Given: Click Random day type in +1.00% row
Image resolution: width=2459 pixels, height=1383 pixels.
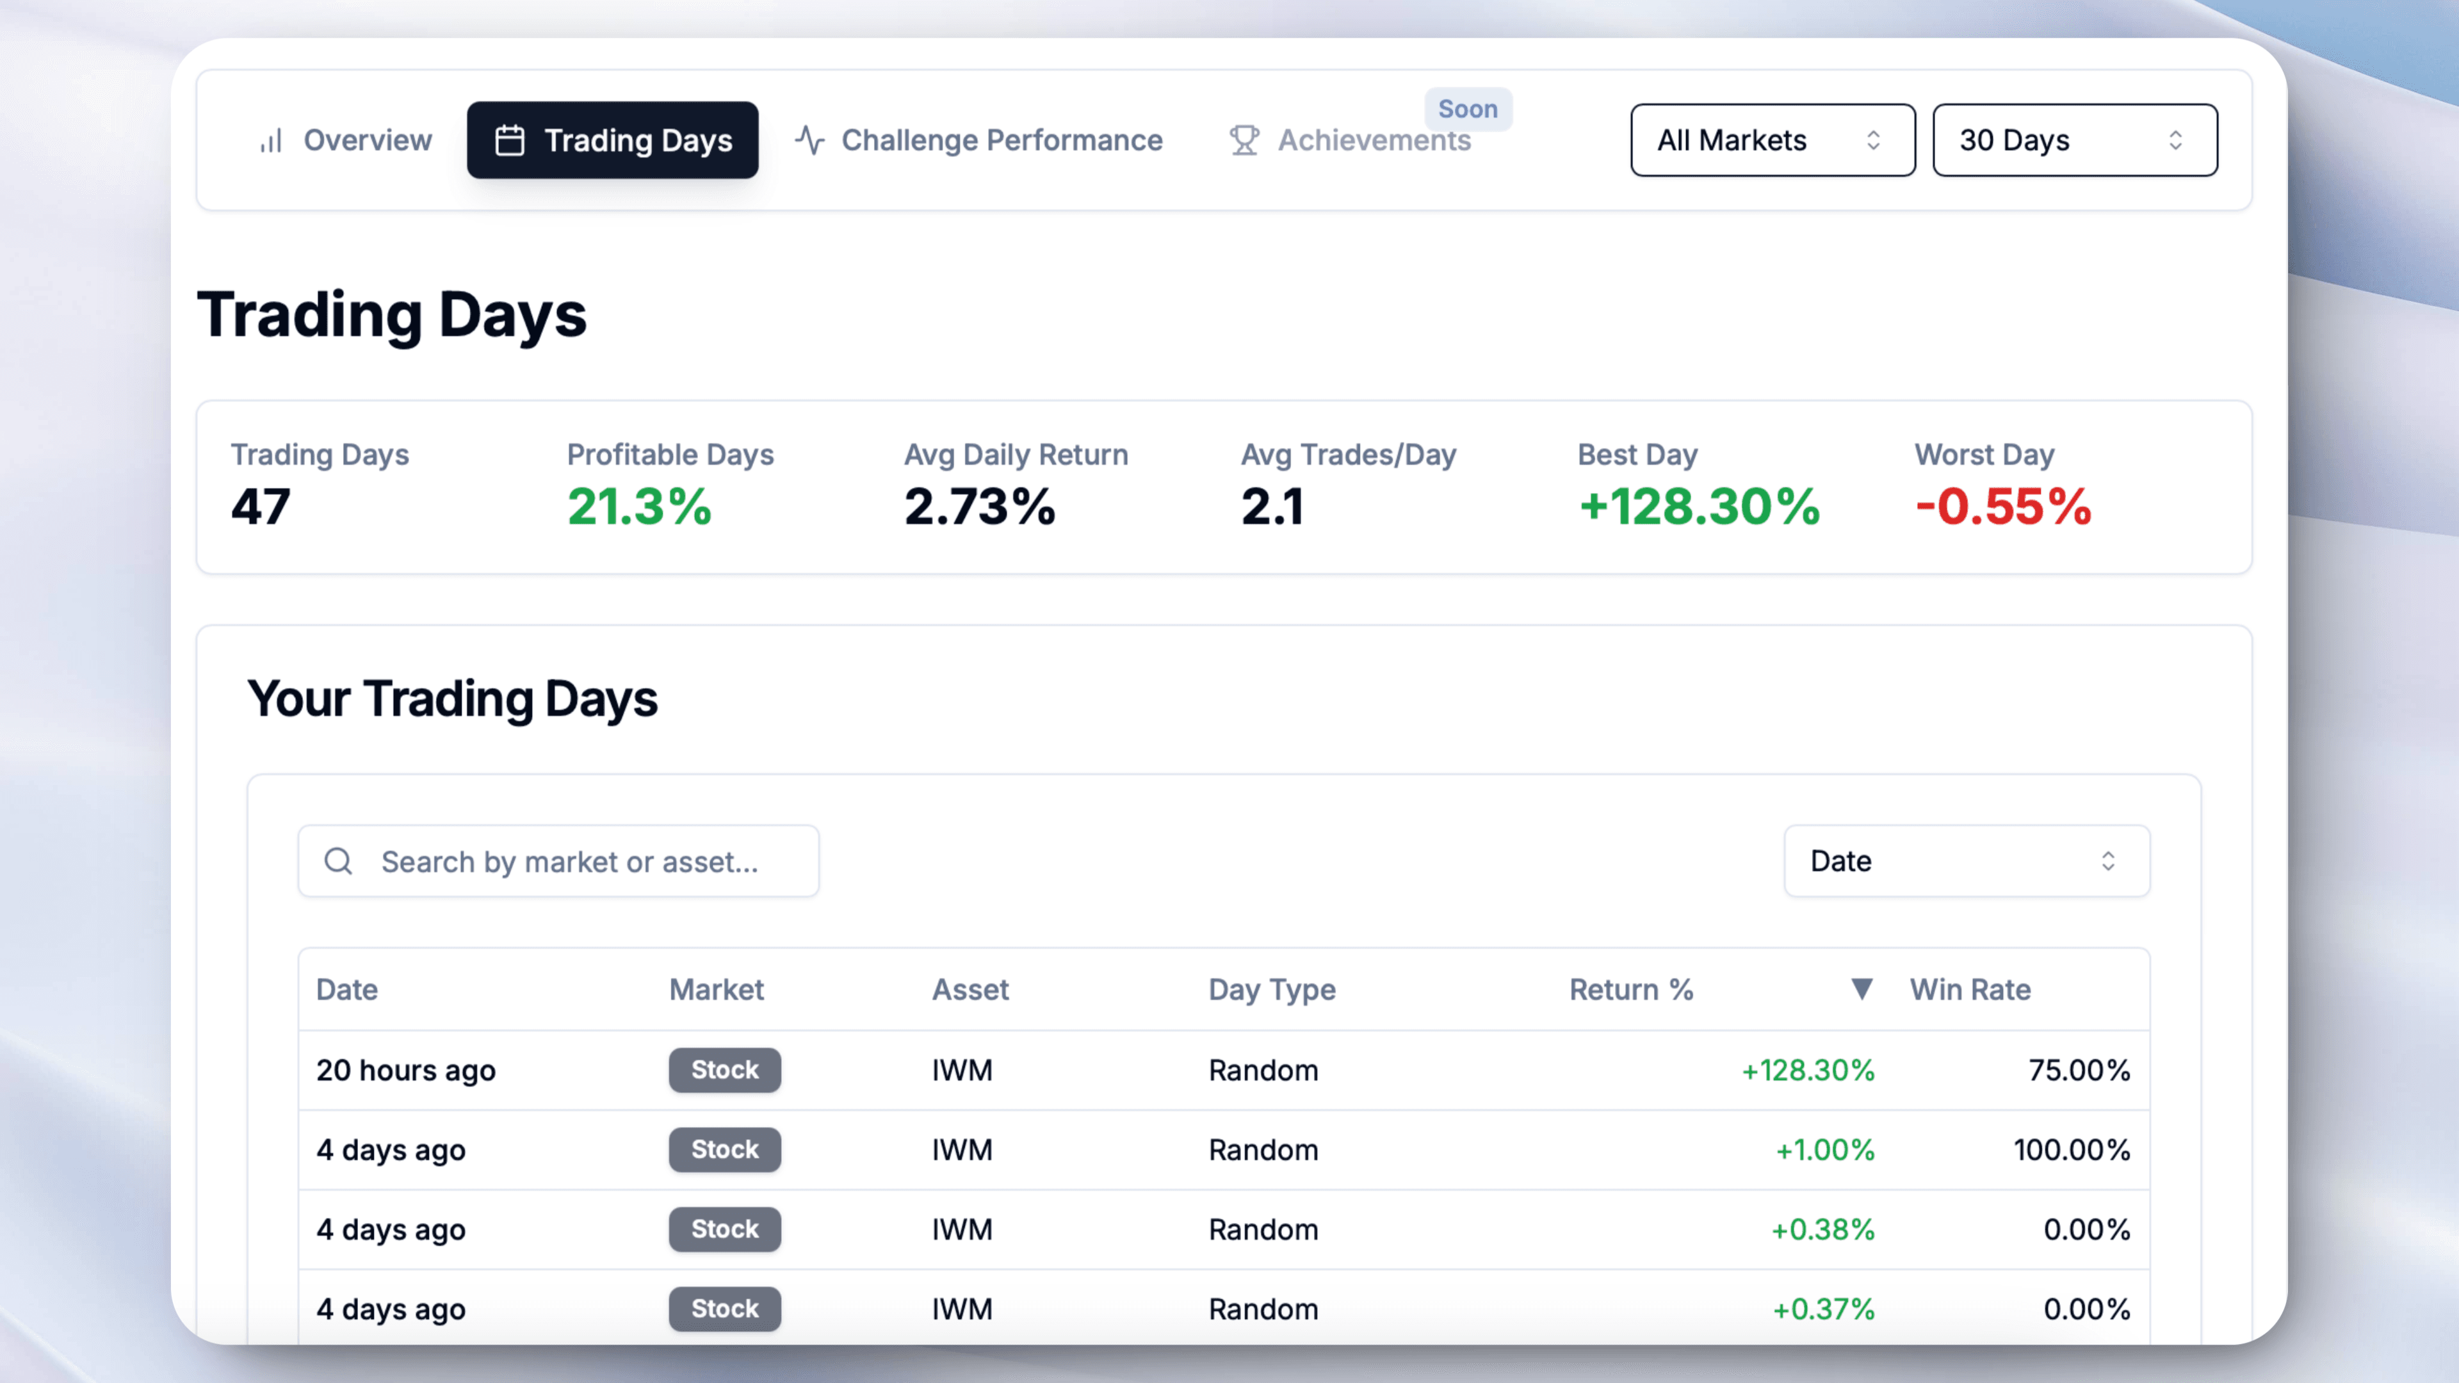Looking at the screenshot, I should coord(1263,1149).
